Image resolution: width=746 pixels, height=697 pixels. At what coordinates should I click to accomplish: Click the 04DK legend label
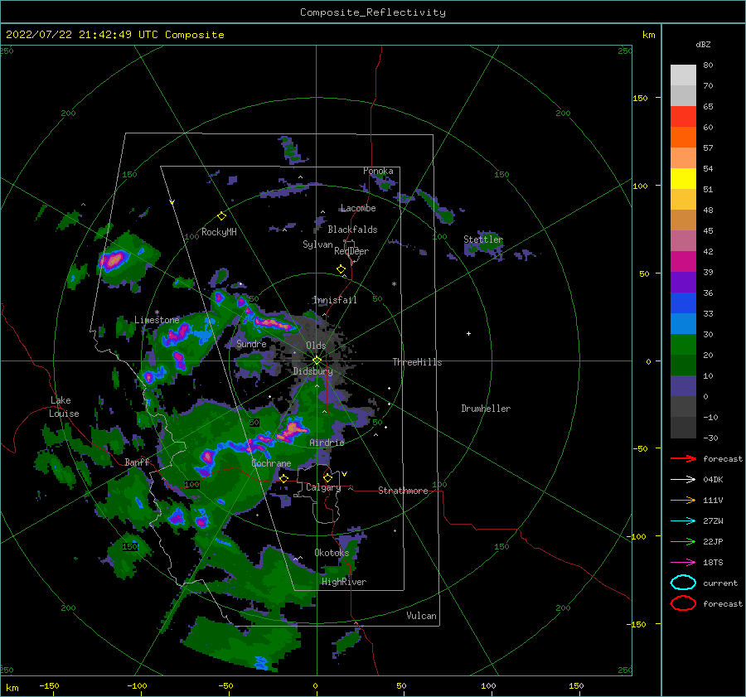click(713, 480)
